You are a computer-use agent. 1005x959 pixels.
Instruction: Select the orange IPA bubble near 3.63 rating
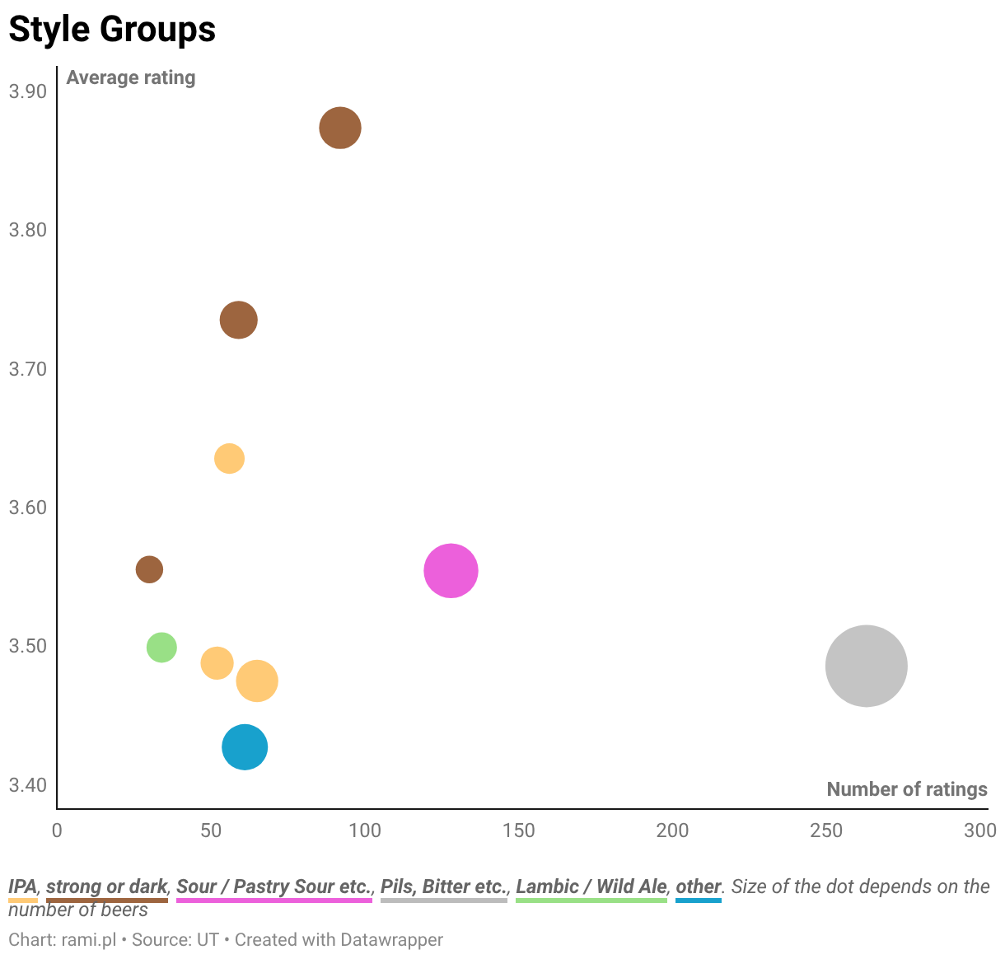coord(229,458)
